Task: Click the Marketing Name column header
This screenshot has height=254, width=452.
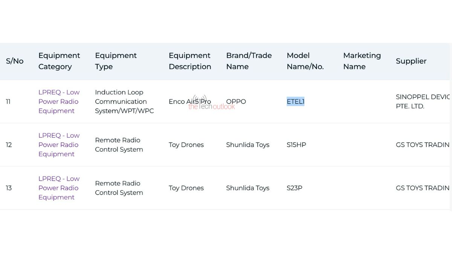Action: coord(362,61)
